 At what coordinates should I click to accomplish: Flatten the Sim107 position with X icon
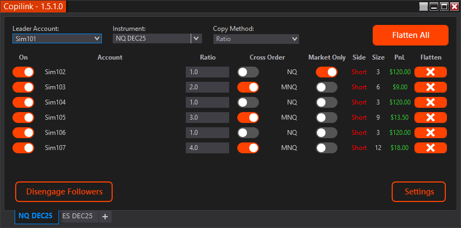tap(430, 148)
